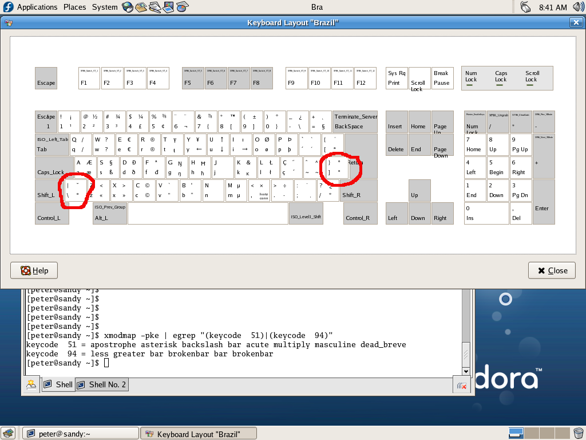Click the Num Lock key on numeric keypad
This screenshot has width=586, height=440.
[x=474, y=121]
